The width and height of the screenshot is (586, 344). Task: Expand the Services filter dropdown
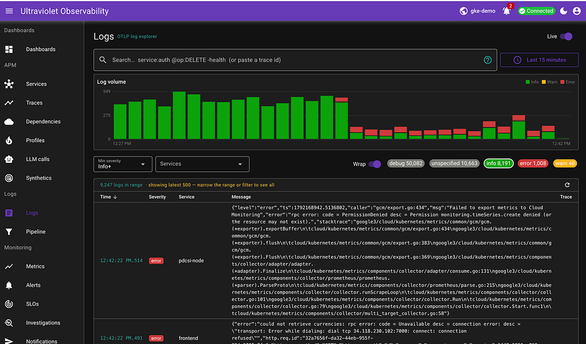click(202, 164)
